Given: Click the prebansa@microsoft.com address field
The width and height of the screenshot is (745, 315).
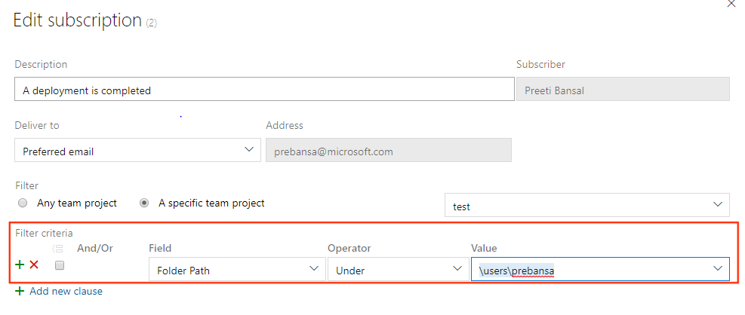Looking at the screenshot, I should [x=388, y=151].
